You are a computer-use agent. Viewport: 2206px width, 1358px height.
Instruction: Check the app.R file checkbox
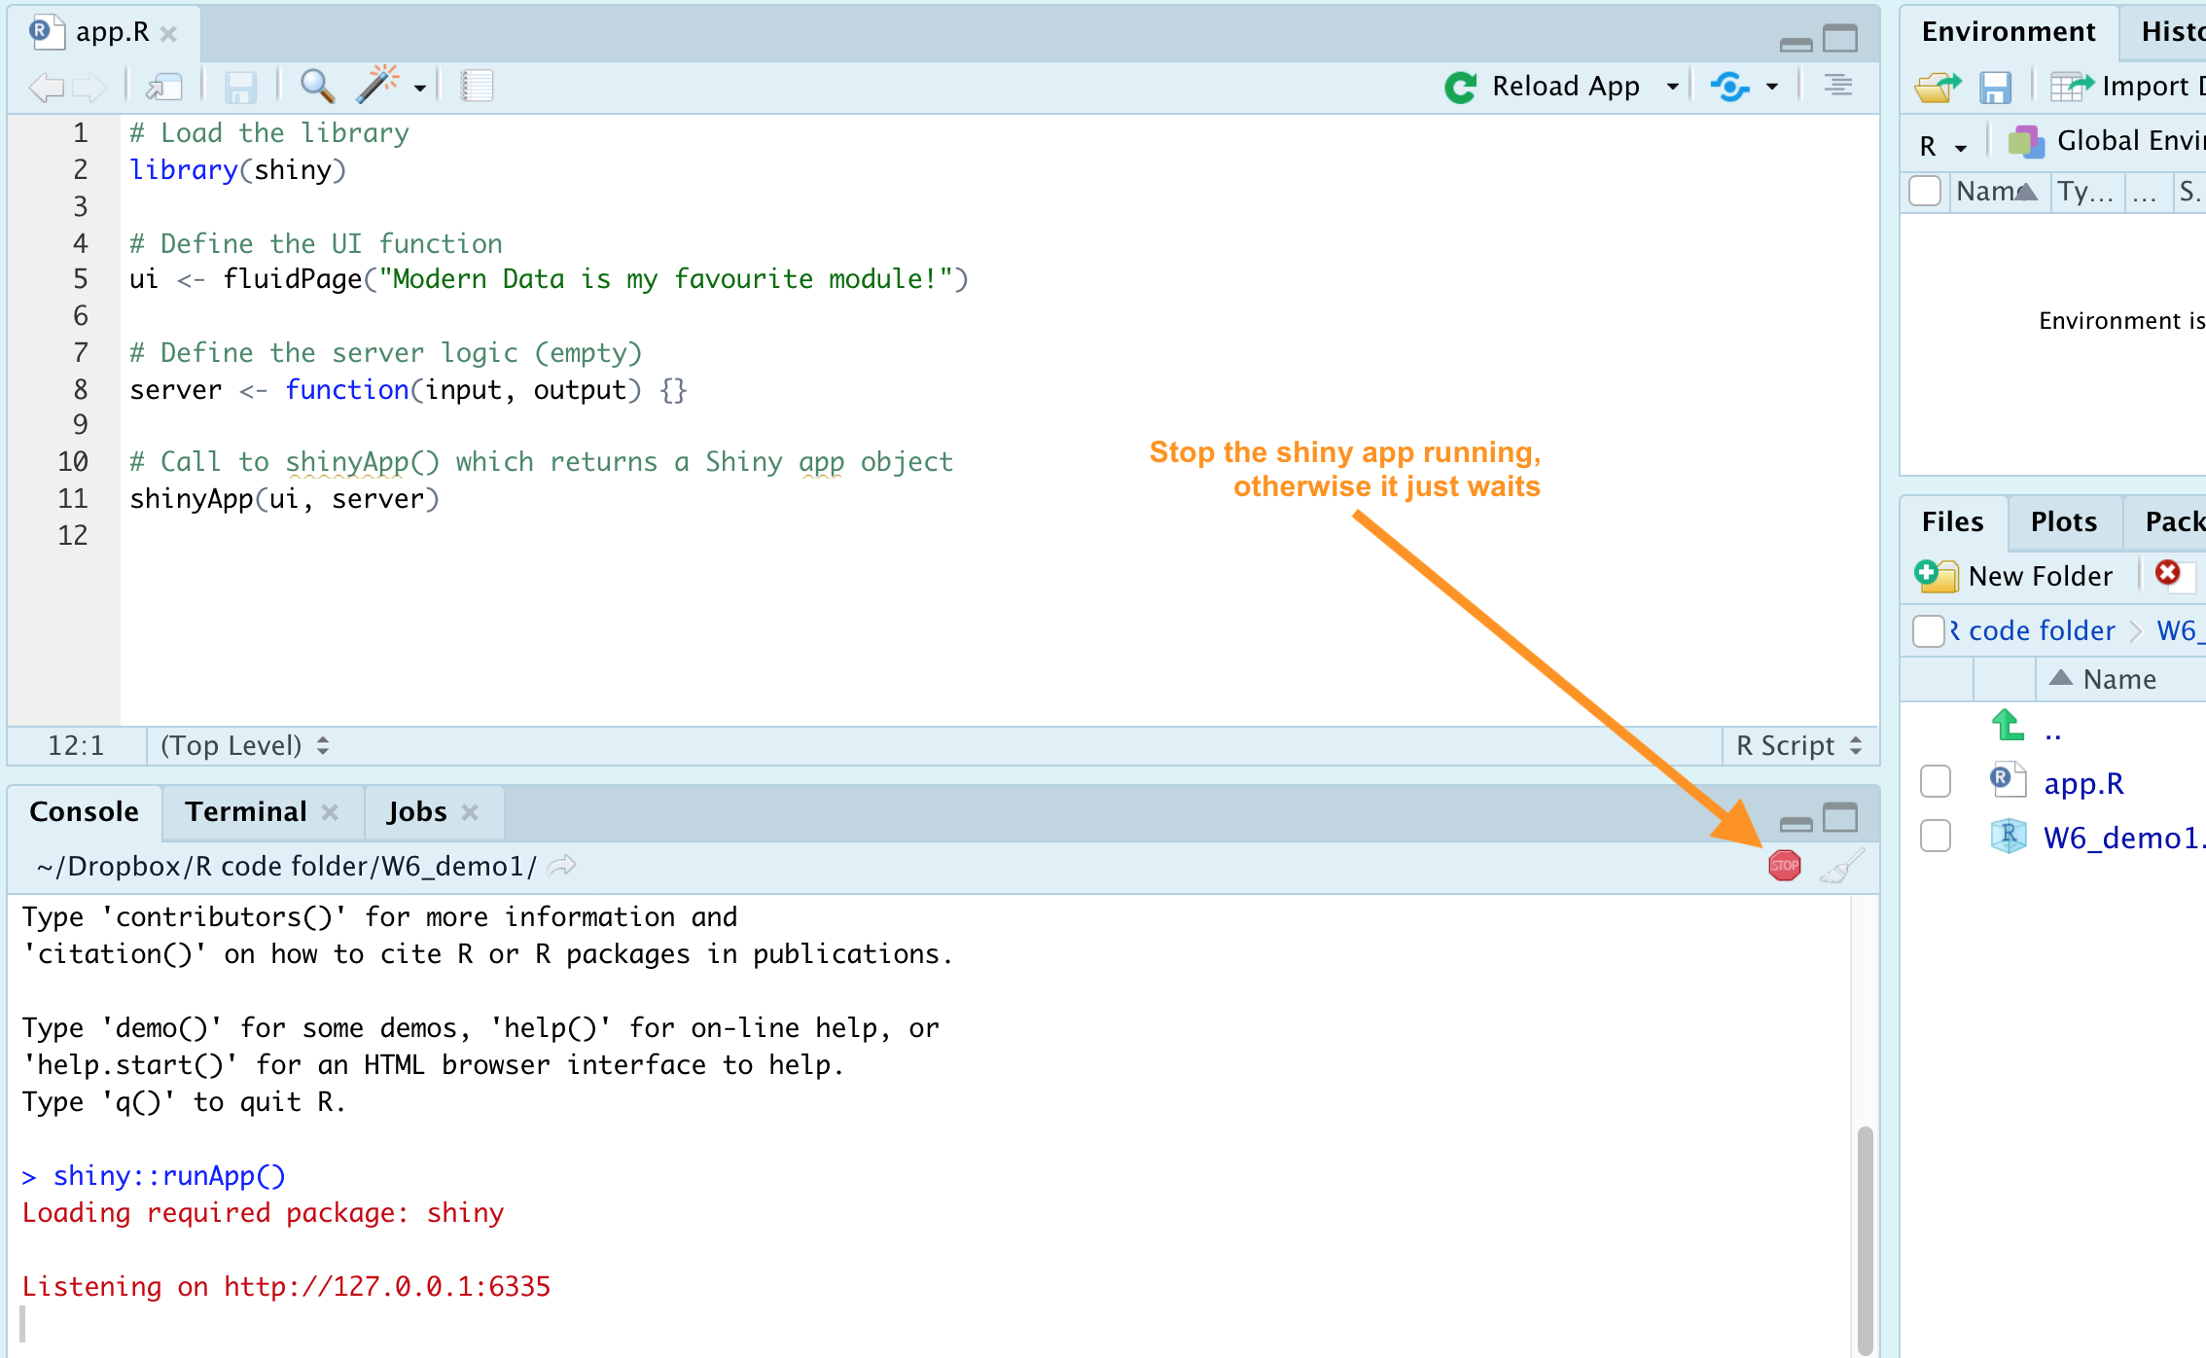(1935, 781)
